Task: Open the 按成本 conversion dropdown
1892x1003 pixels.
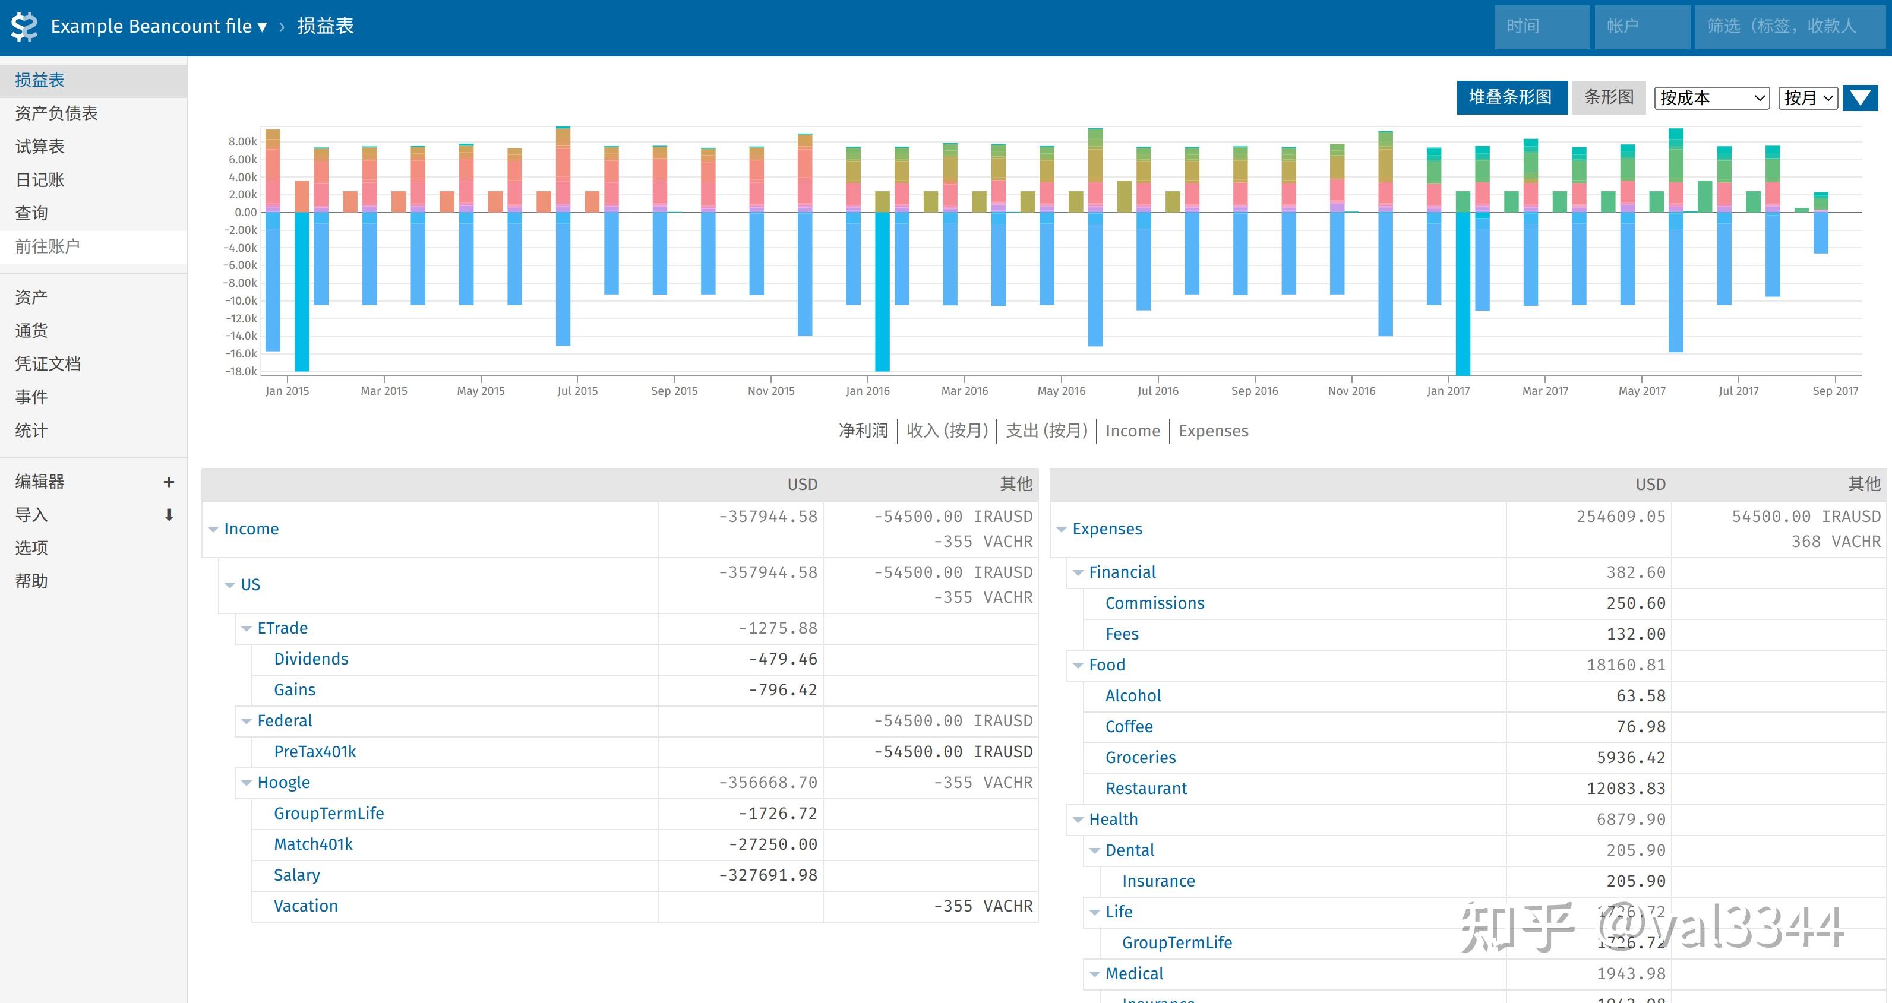Action: click(1711, 97)
